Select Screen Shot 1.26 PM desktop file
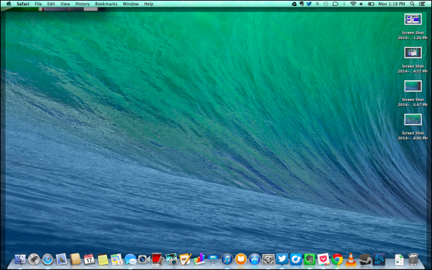The height and width of the screenshot is (270, 432). tap(413, 27)
